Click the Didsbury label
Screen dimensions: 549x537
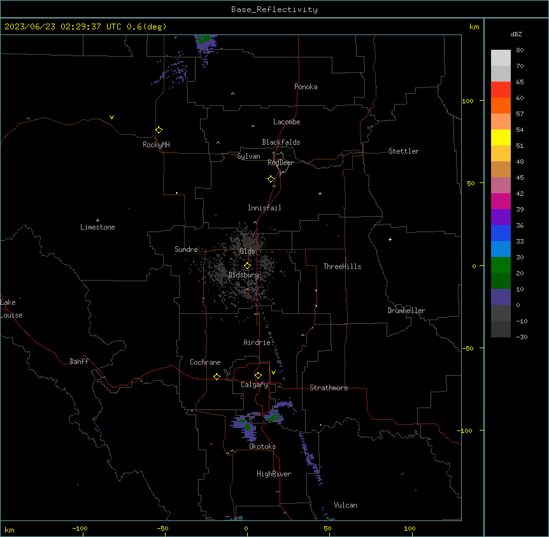point(244,275)
